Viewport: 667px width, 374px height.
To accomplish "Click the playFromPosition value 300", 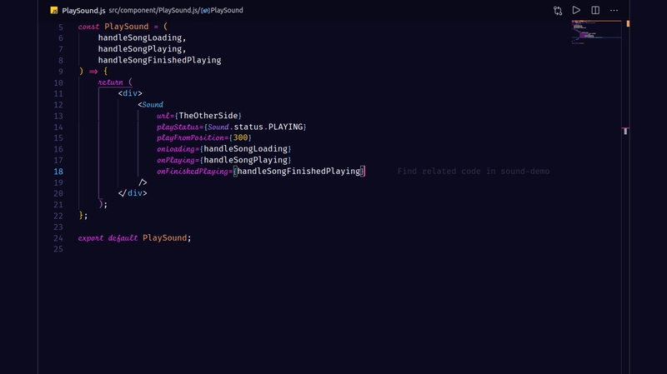I will pyautogui.click(x=241, y=137).
